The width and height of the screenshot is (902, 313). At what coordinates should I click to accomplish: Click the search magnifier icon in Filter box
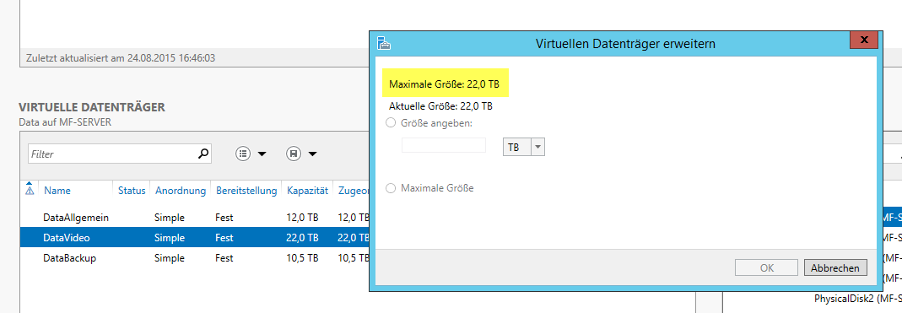click(203, 154)
